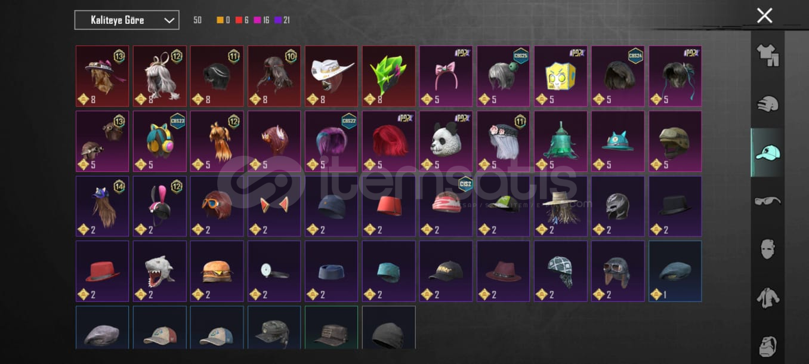
Task: Choose the pink bow headband item
Action: (x=446, y=76)
